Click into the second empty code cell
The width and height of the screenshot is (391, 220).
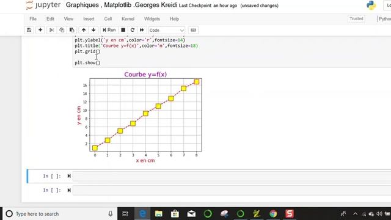pos(232,190)
